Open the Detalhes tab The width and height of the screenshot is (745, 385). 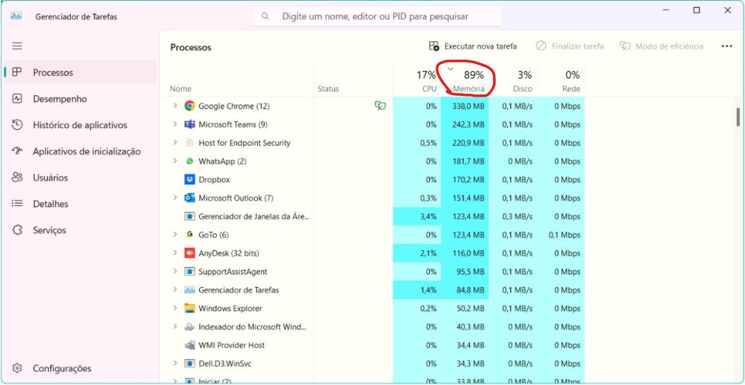point(81,203)
